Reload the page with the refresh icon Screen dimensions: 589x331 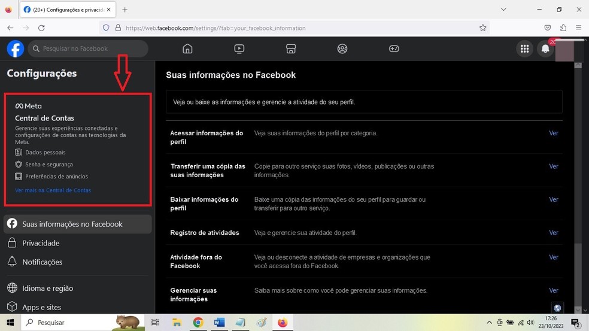(x=41, y=28)
